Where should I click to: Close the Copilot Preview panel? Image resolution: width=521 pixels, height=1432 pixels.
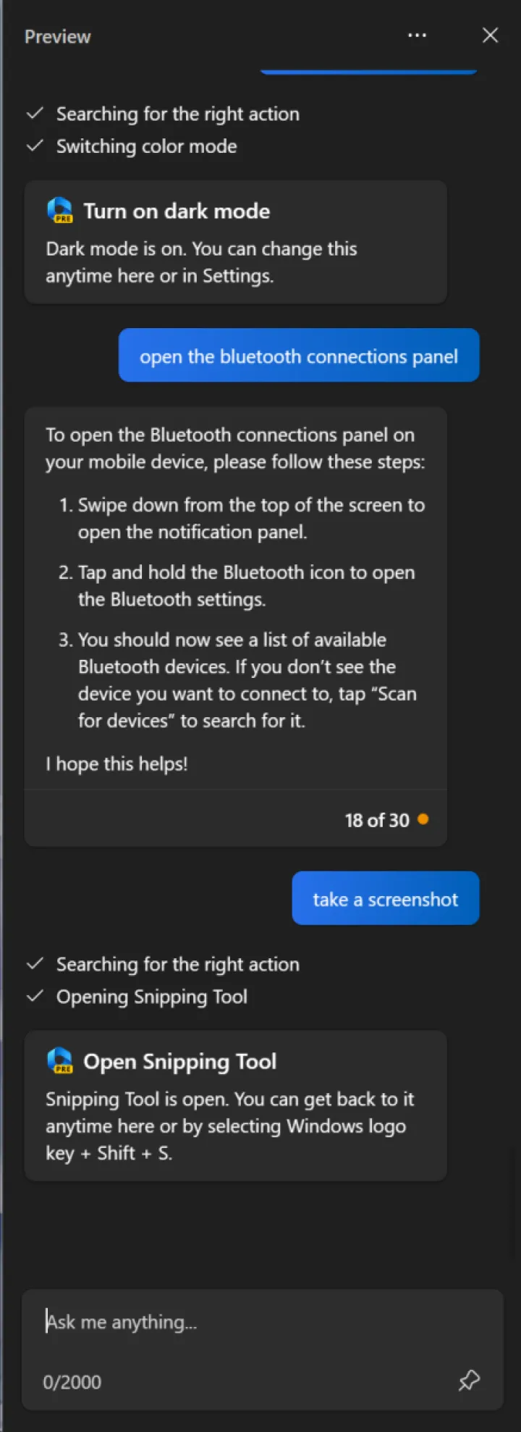point(490,35)
